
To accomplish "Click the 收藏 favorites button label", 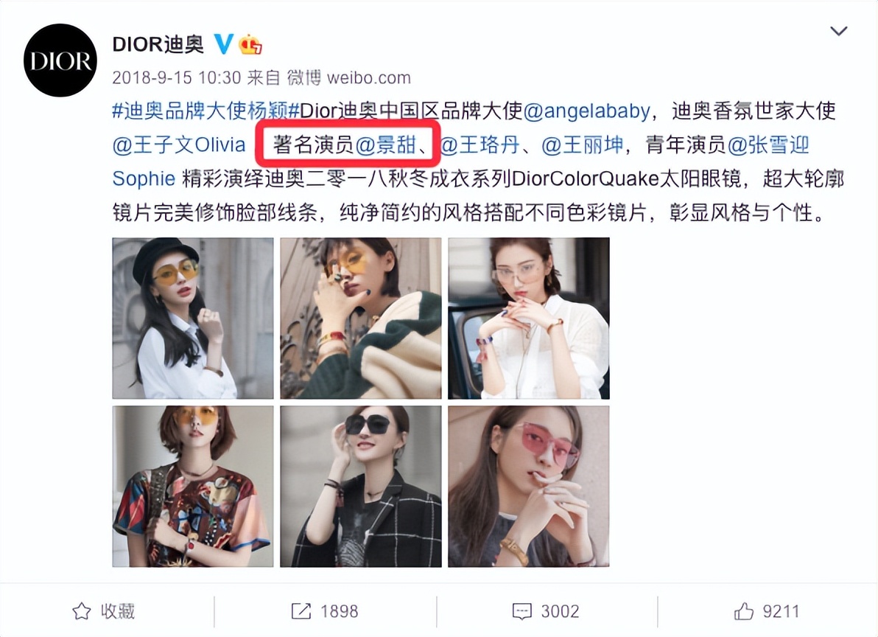I will (118, 611).
